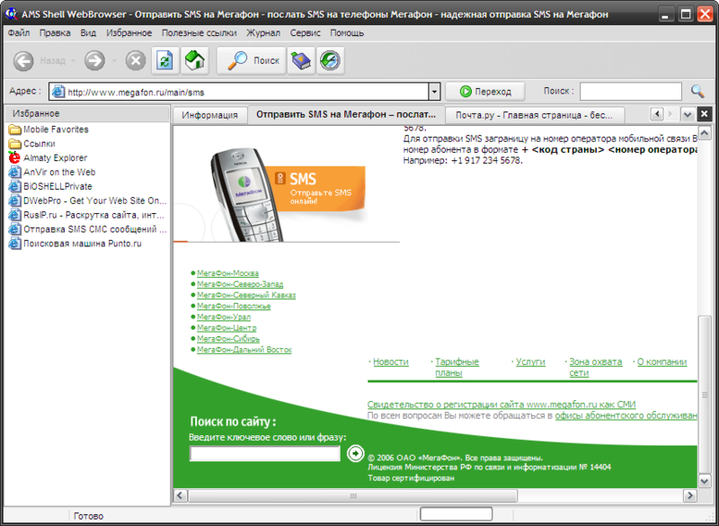719x526 pixels.
Task: Follow the МегаФон-Северный Кавказ link
Action: pyautogui.click(x=246, y=295)
